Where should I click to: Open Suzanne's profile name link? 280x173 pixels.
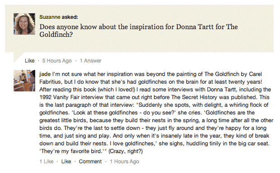coord(50,17)
